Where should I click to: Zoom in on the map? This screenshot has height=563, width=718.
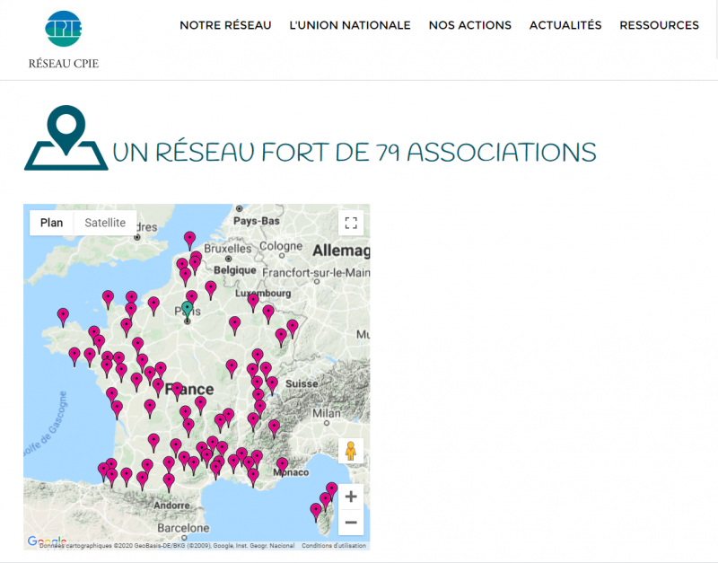(x=351, y=496)
